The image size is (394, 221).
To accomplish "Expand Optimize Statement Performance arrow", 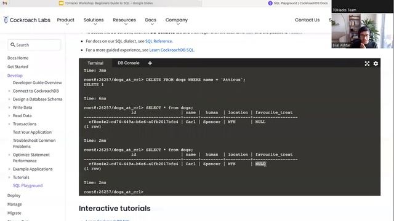I will tap(9, 155).
